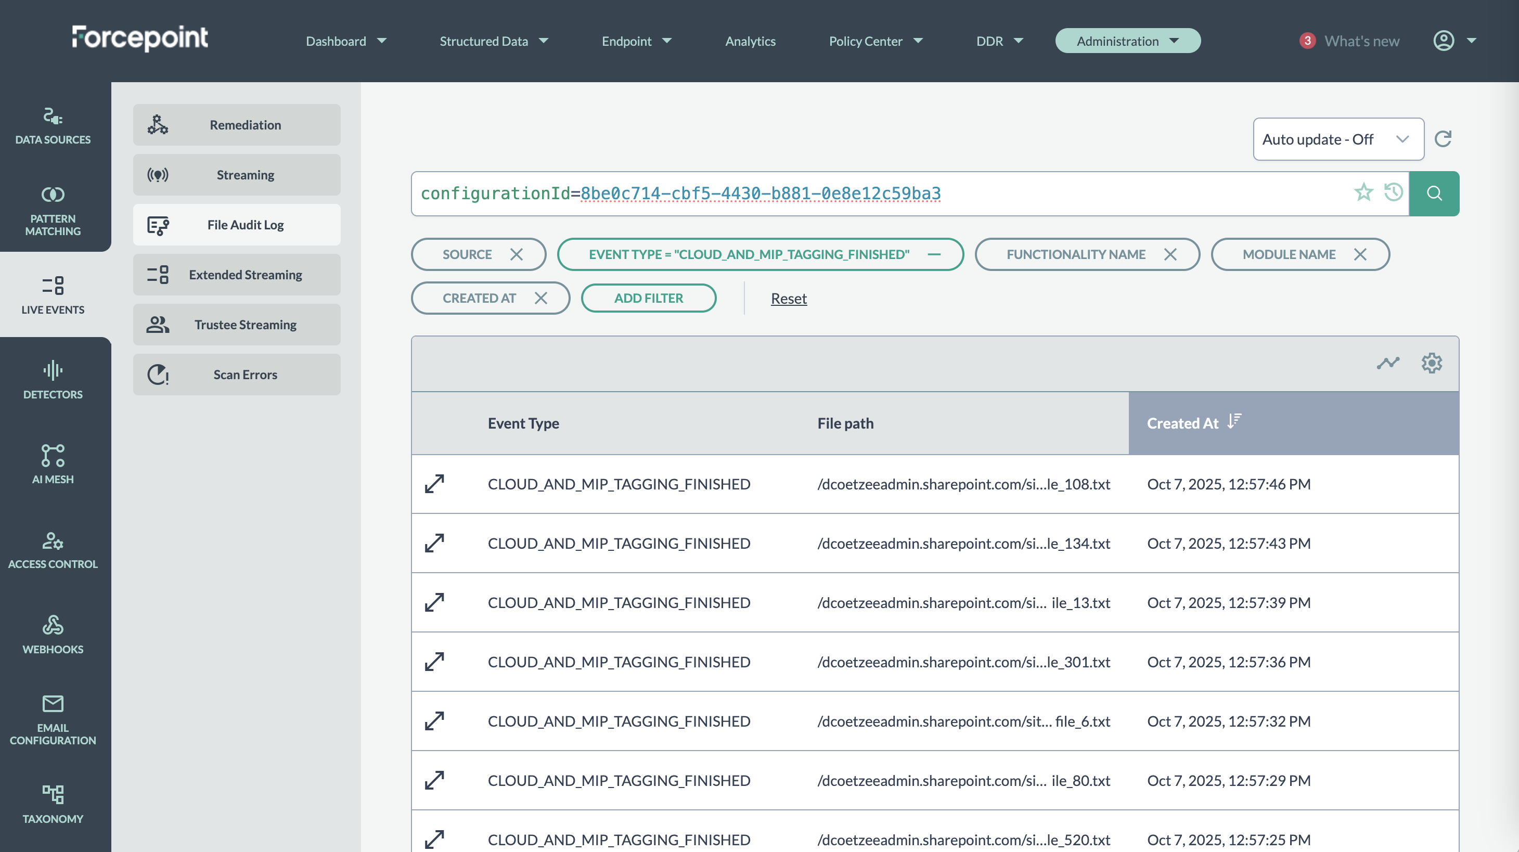This screenshot has height=852, width=1519.
Task: Expand the row for le_108.txt
Action: click(x=434, y=484)
